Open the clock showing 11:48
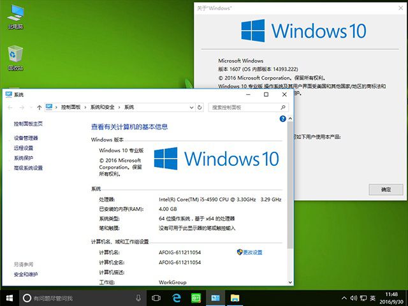 tap(391, 298)
